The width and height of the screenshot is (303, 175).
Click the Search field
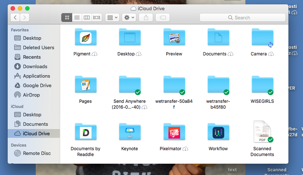tap(242, 17)
